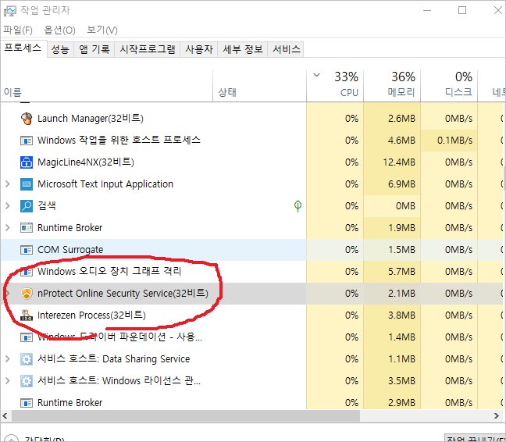Click the 검색 magnifier icon
The width and height of the screenshot is (506, 442).
click(x=26, y=206)
